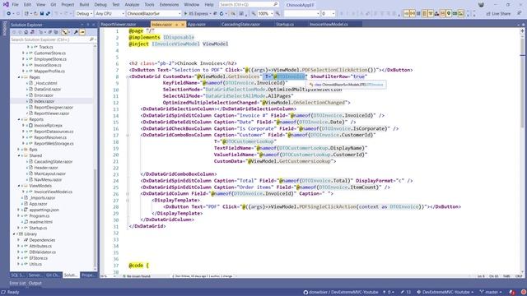527x296 pixels.
Task: Collapse the Reports folder node
Action: point(19,119)
